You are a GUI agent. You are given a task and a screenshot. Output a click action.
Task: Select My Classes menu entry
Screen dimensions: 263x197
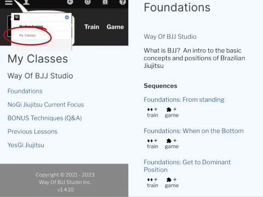[x=27, y=36]
